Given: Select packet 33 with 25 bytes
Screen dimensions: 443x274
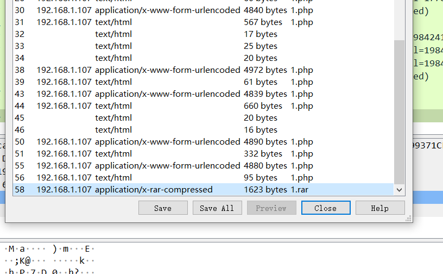Looking at the screenshot, I should [x=204, y=46].
